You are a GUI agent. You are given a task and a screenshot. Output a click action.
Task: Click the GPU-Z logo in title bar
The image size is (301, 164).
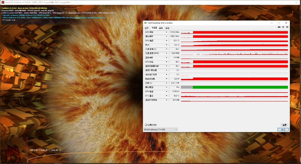click(145, 23)
